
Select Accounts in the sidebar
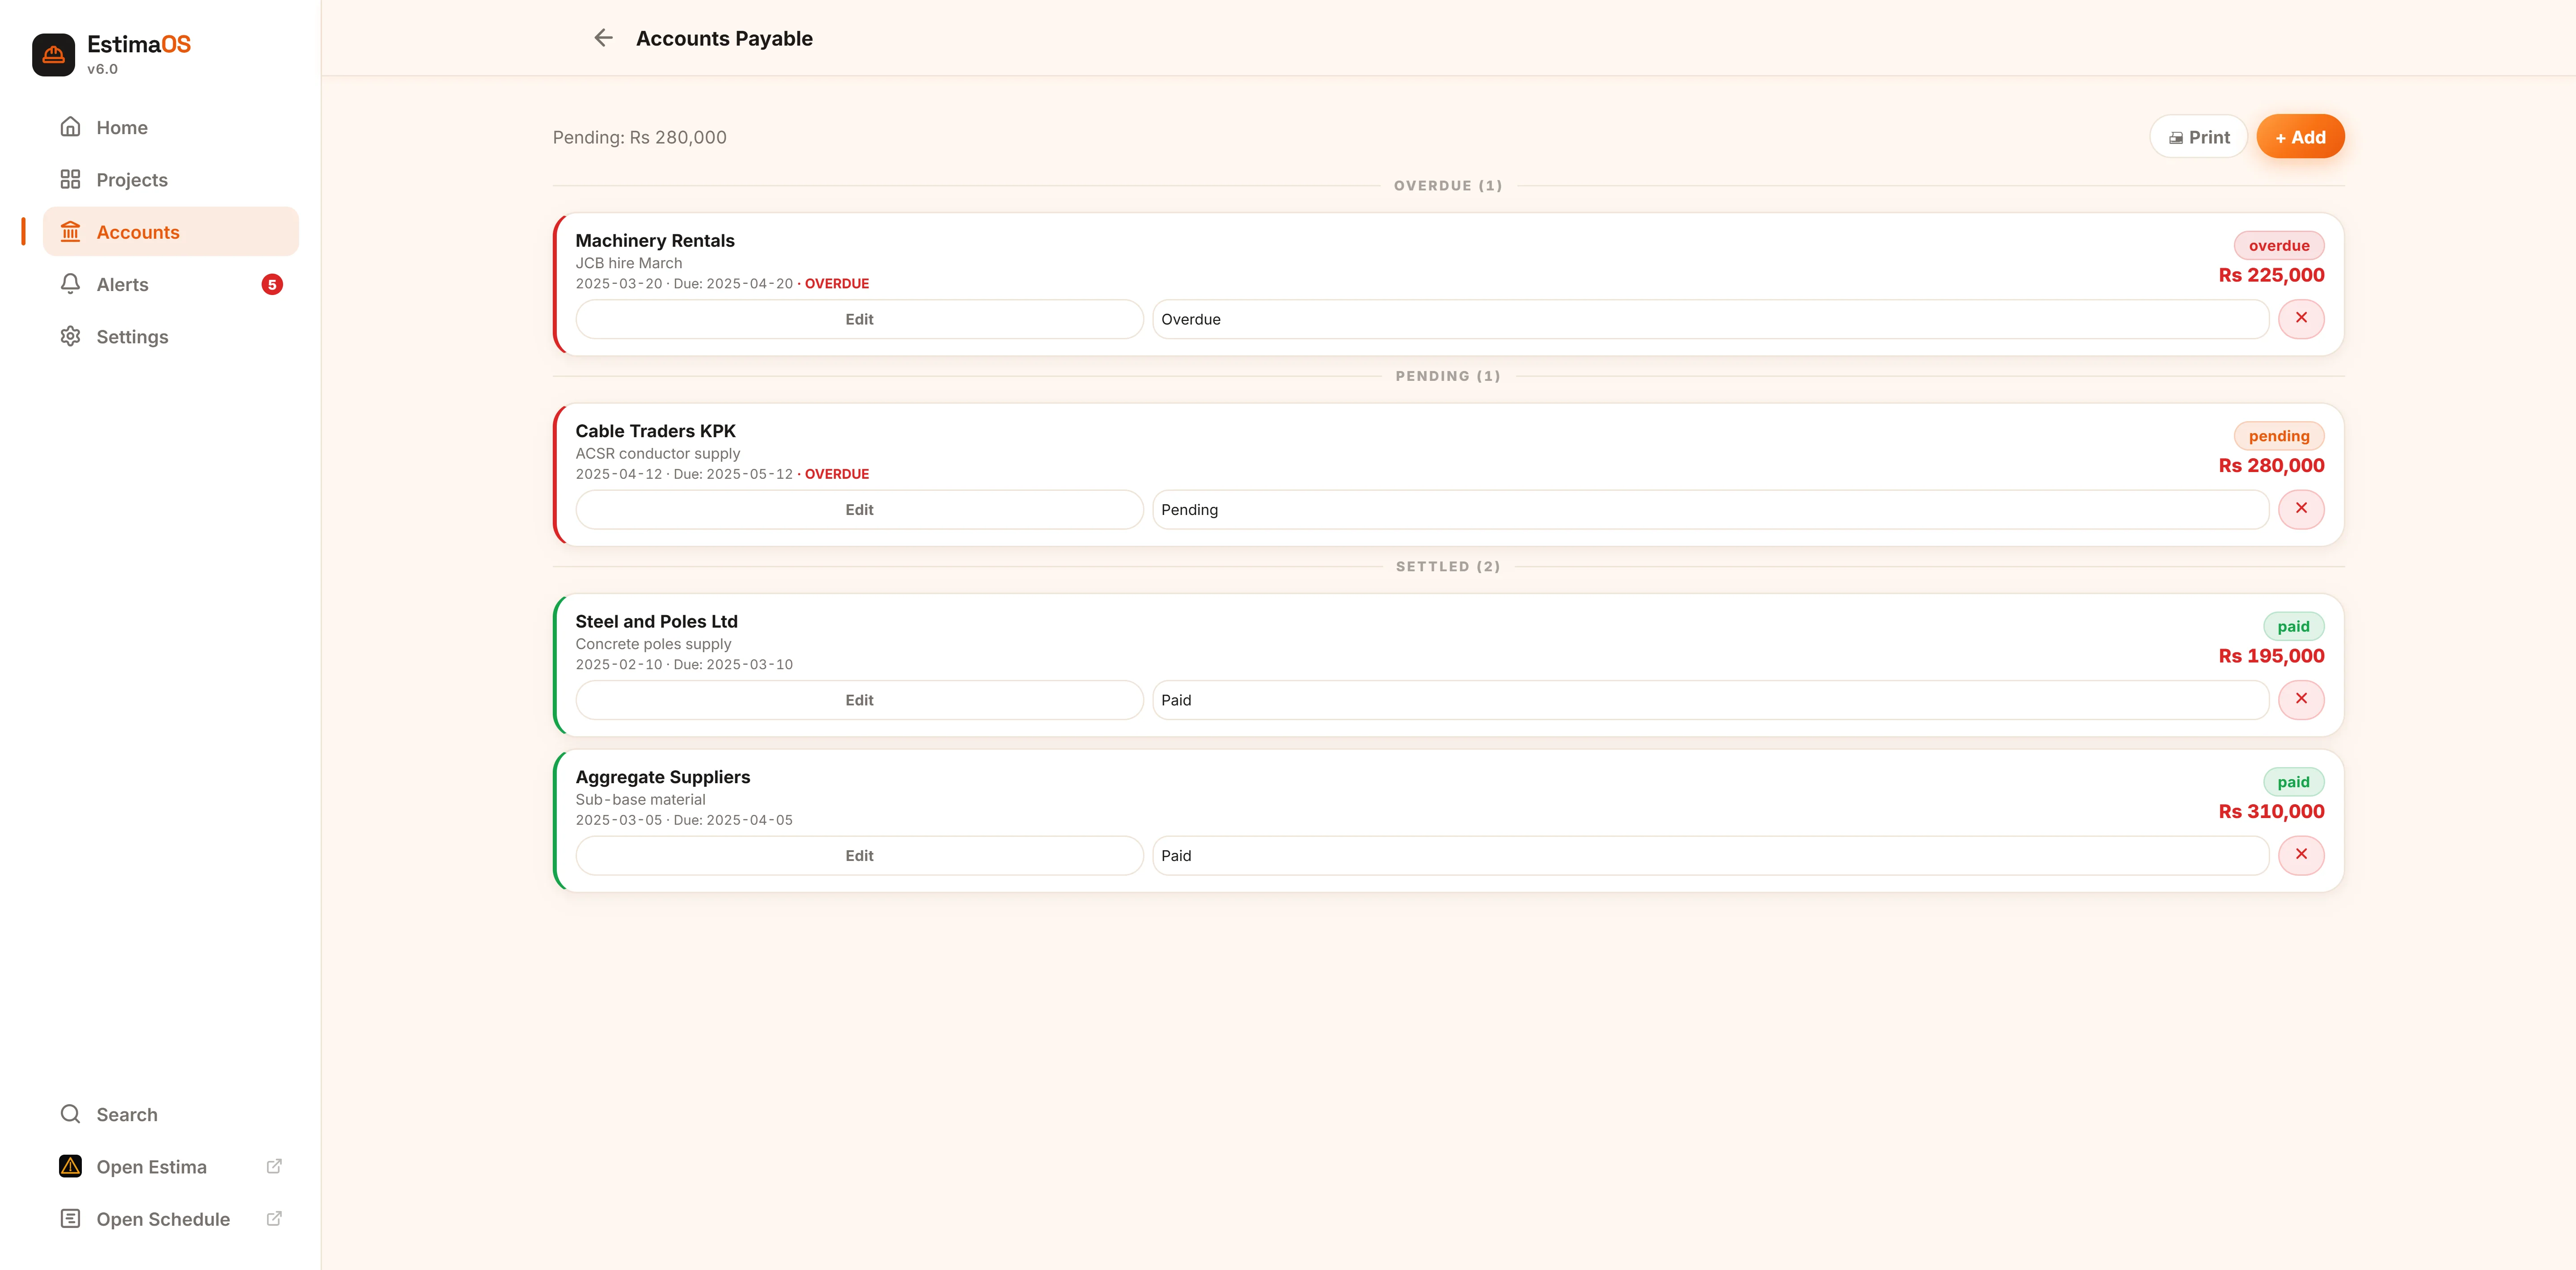tap(171, 232)
